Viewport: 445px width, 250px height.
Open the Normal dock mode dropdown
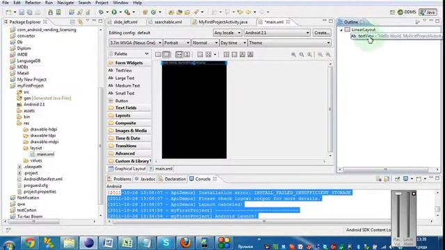pyautogui.click(x=205, y=43)
